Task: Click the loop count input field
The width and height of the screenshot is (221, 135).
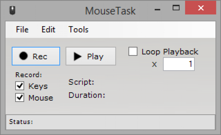Action: (179, 64)
